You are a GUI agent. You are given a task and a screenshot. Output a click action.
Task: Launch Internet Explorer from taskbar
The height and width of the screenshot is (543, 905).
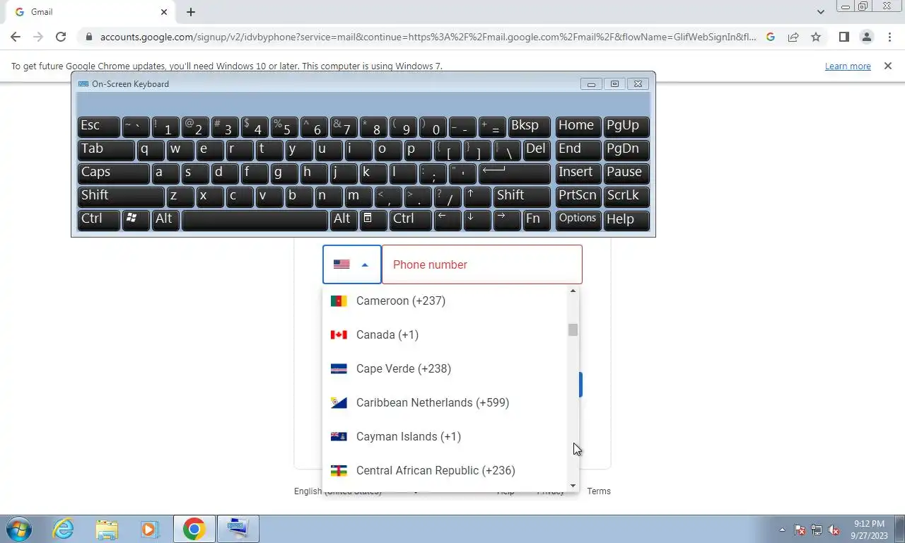pyautogui.click(x=64, y=529)
